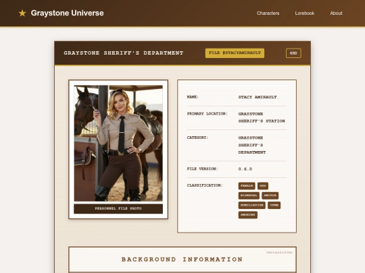Open the Graystone Universe home title

point(68,13)
